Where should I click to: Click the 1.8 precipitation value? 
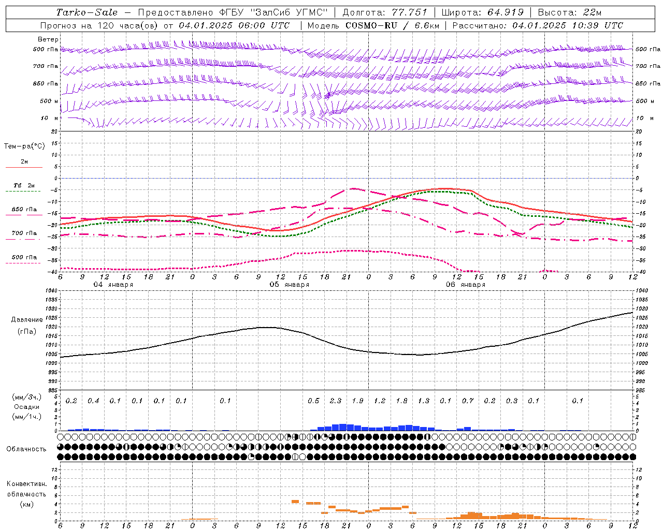402,401
